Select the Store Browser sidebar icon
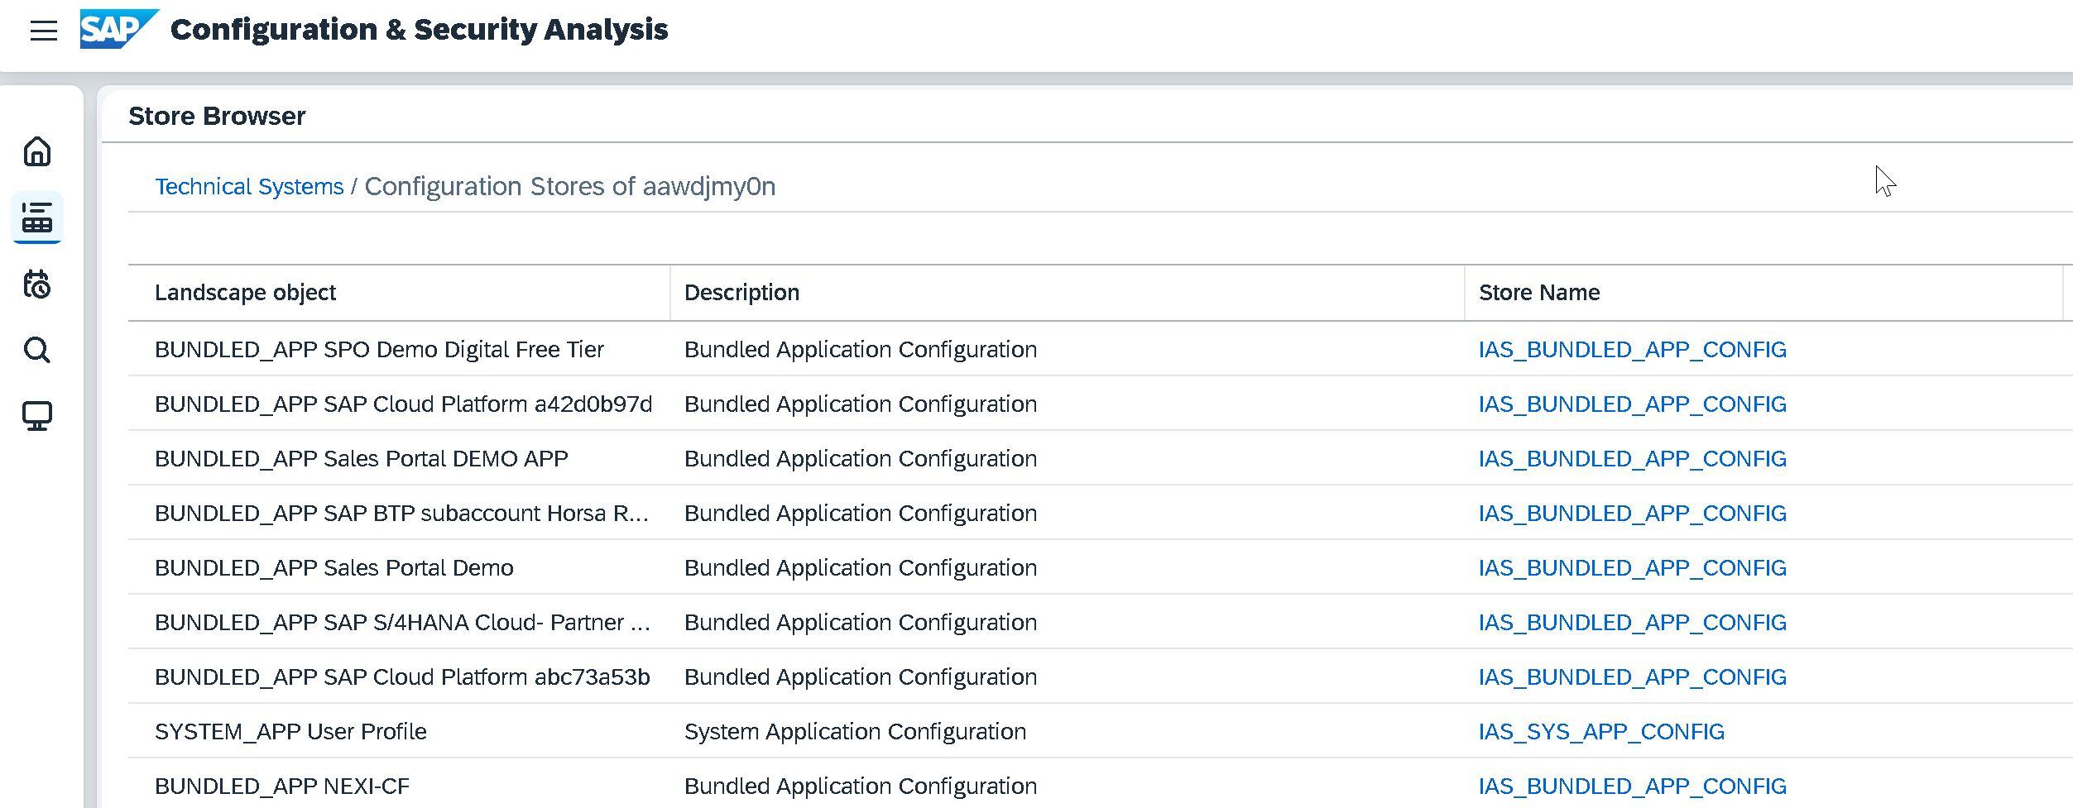The height and width of the screenshot is (808, 2073). pos(37,218)
